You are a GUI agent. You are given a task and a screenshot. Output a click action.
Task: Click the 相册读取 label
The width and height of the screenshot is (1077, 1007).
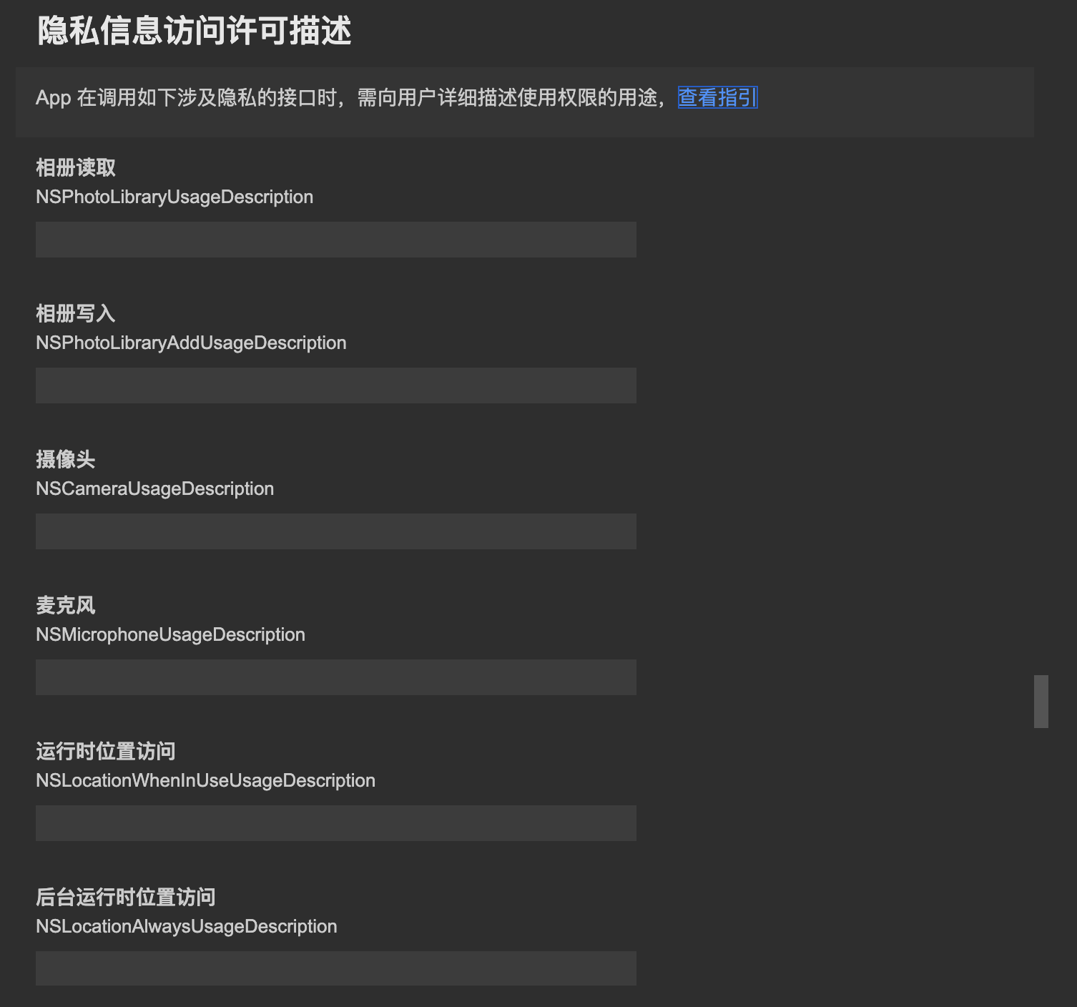[x=76, y=168]
